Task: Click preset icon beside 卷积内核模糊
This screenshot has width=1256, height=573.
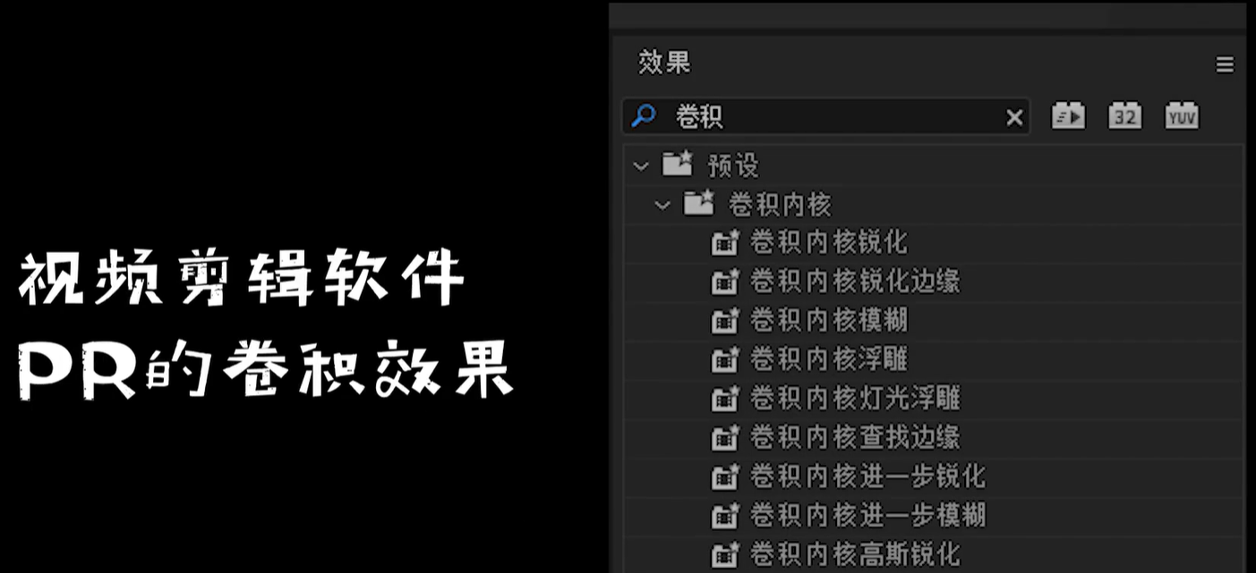Action: pyautogui.click(x=725, y=320)
